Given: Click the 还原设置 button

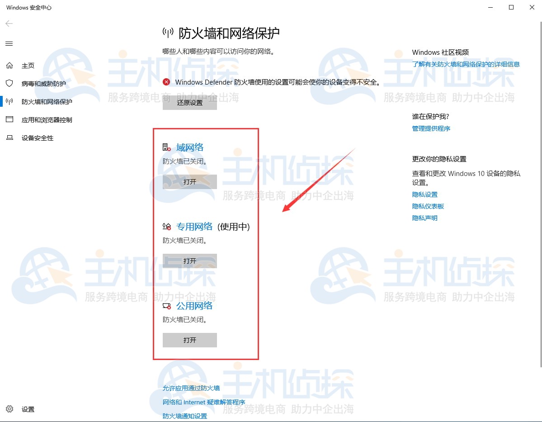Looking at the screenshot, I should coord(189,103).
